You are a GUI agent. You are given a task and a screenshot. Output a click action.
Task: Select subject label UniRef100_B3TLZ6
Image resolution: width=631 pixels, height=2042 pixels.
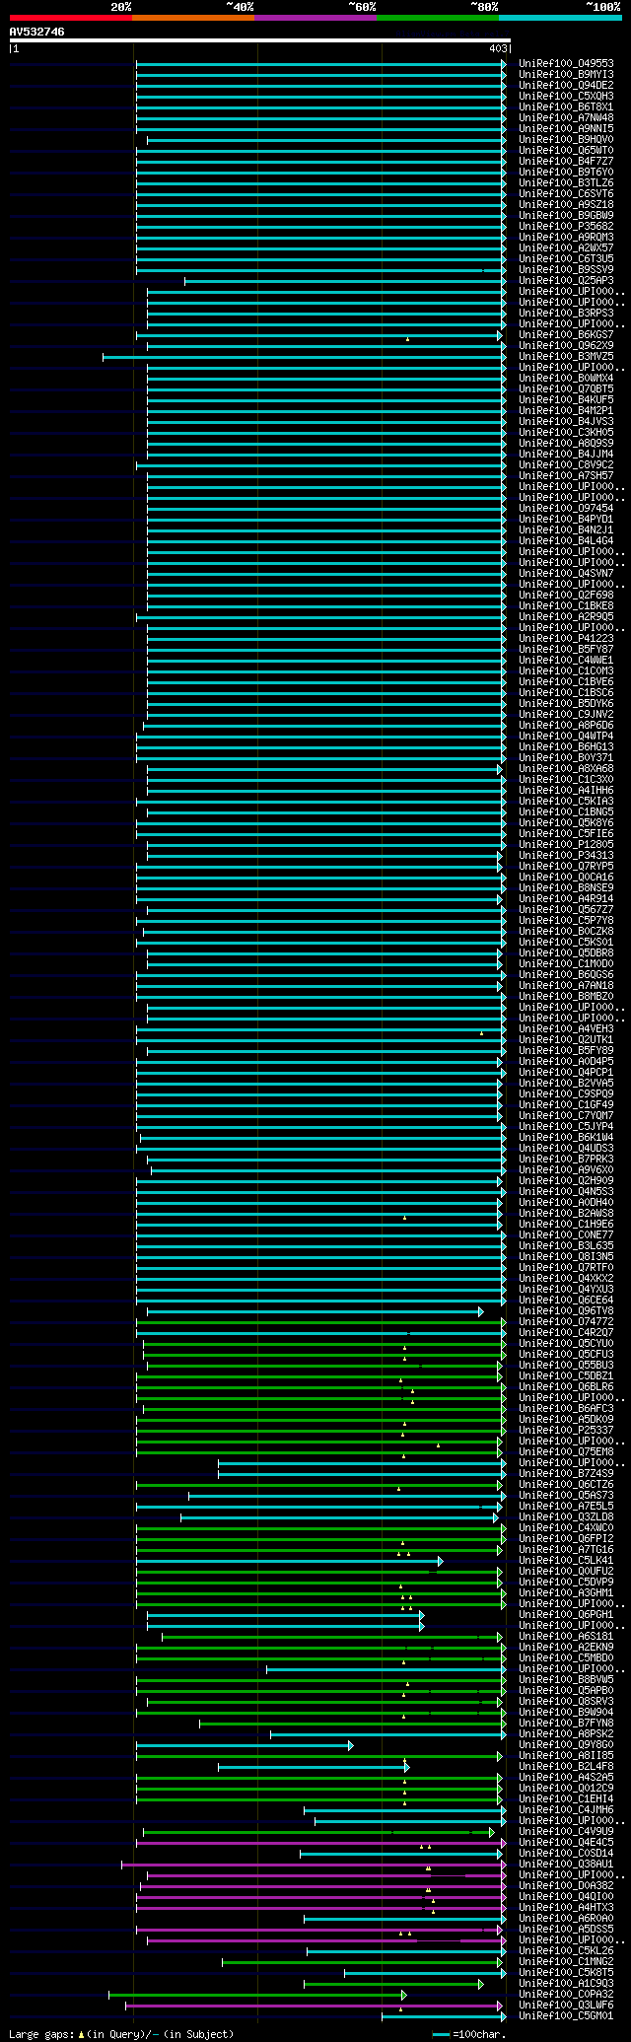pos(567,182)
